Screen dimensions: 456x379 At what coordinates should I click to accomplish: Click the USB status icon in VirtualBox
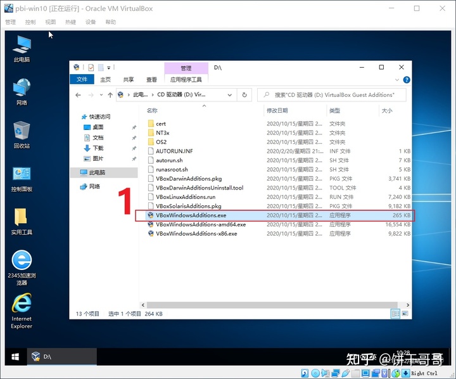coord(346,373)
